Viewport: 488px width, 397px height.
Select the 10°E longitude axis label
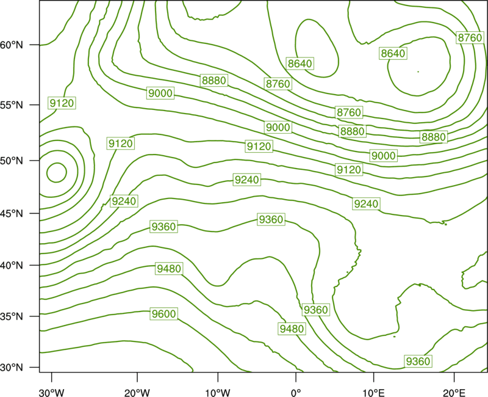[373, 392]
